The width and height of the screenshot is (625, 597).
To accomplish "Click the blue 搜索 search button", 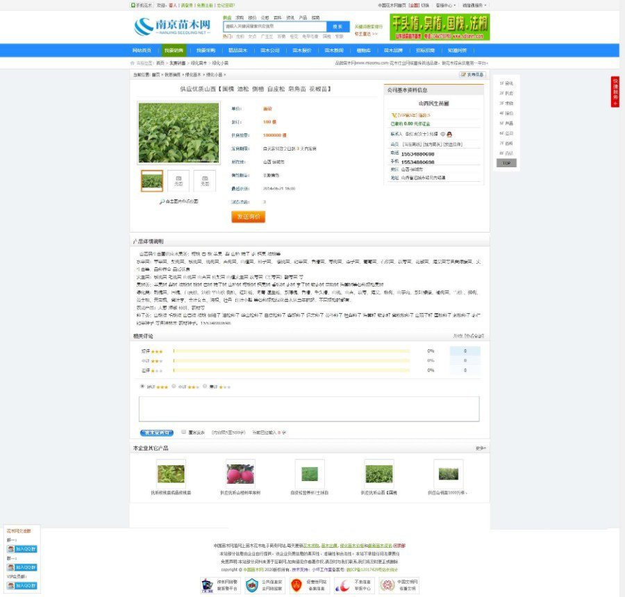I will tap(338, 26).
